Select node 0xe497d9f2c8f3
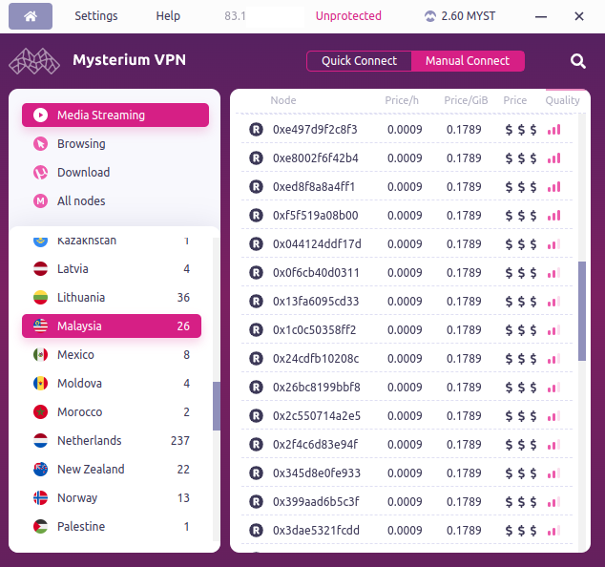This screenshot has height=567, width=605. click(x=315, y=130)
